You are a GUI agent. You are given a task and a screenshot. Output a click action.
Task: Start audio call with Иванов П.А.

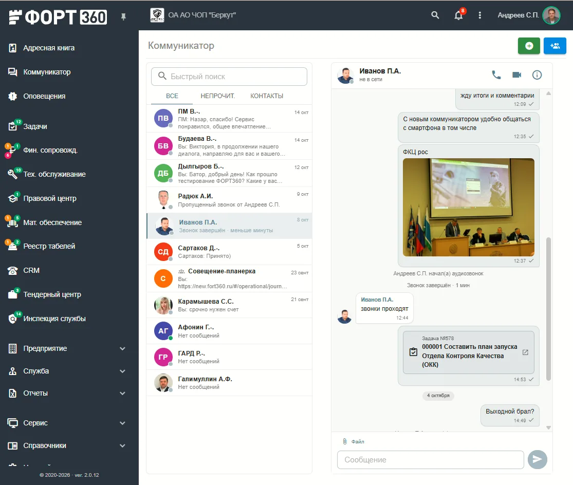[496, 75]
